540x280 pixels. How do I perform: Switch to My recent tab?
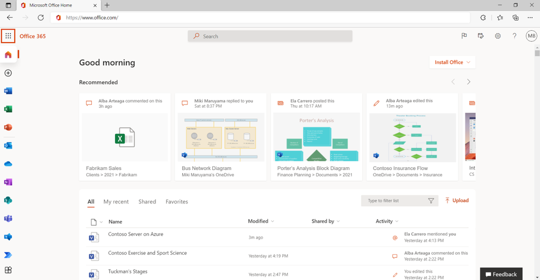pyautogui.click(x=116, y=202)
